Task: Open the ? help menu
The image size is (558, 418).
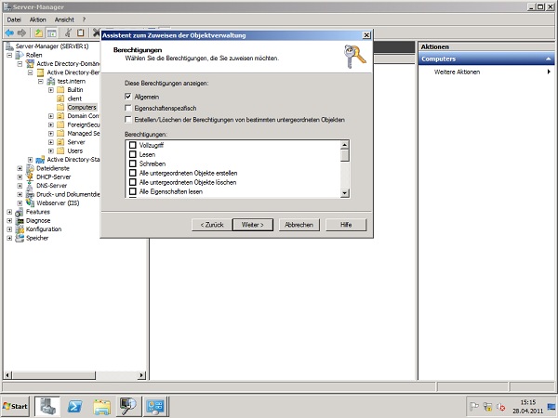Action: coord(84,20)
